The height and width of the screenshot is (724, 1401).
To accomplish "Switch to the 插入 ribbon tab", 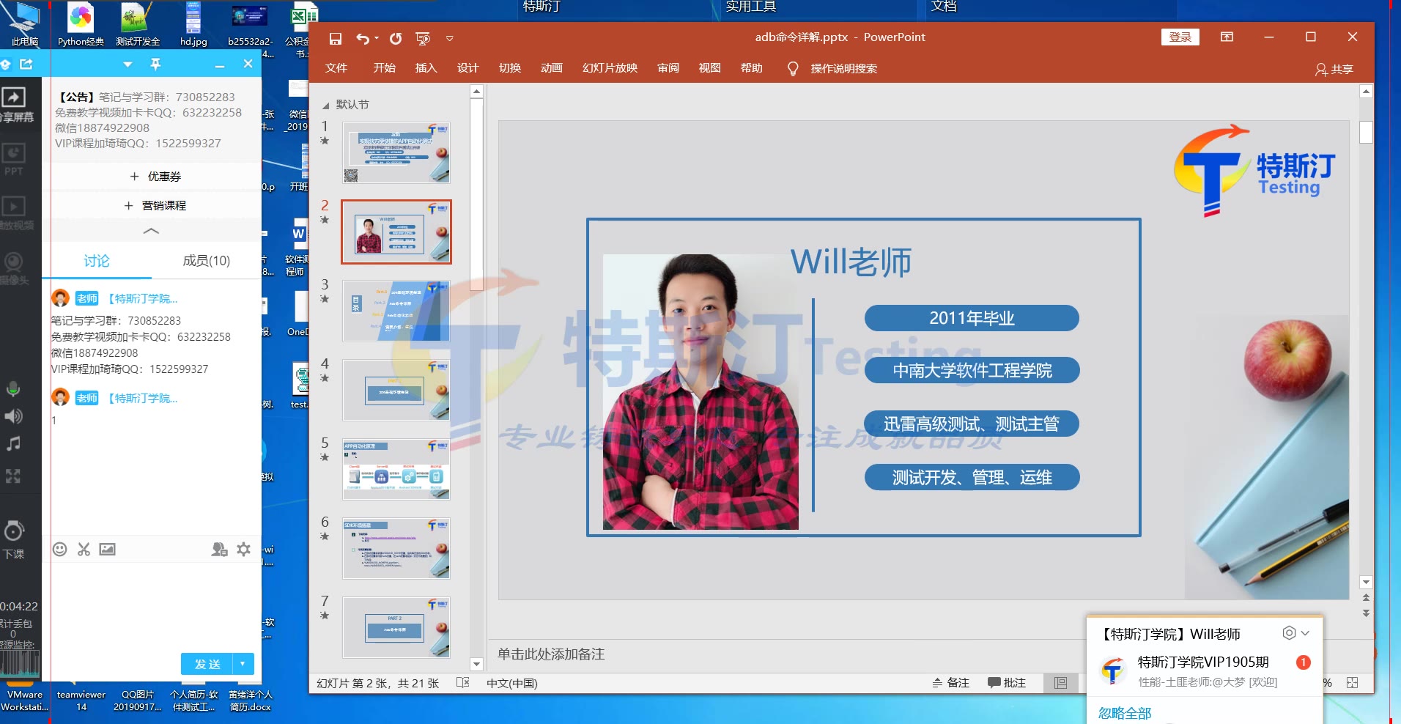I will [x=426, y=68].
